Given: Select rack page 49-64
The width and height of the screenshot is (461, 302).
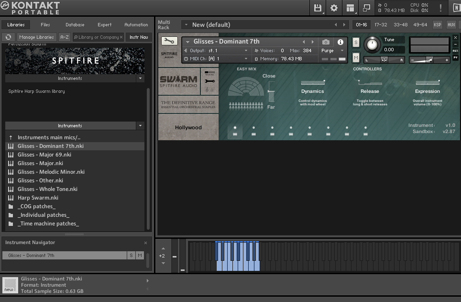Looking at the screenshot, I should (x=420, y=25).
